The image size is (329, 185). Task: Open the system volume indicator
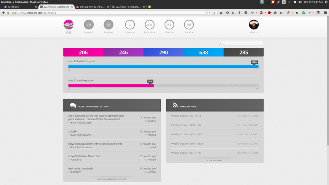point(300,2)
